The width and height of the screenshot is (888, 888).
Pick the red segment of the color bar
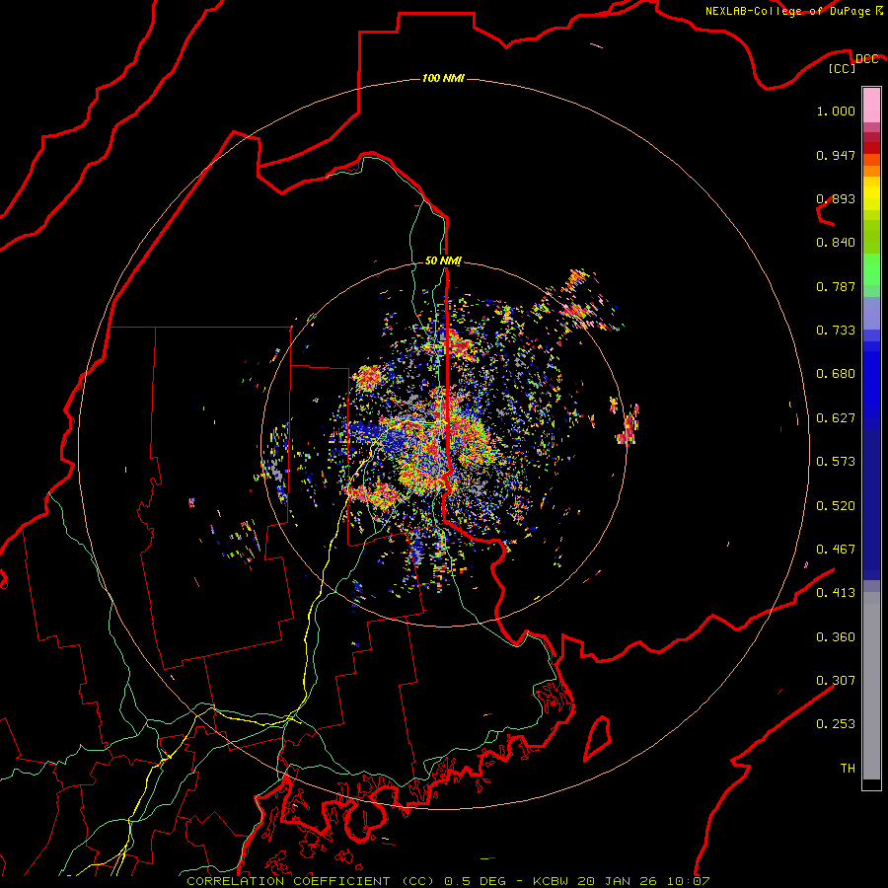pos(871,148)
